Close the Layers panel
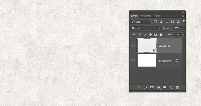The height and width of the screenshot is (106, 201). pos(184,12)
